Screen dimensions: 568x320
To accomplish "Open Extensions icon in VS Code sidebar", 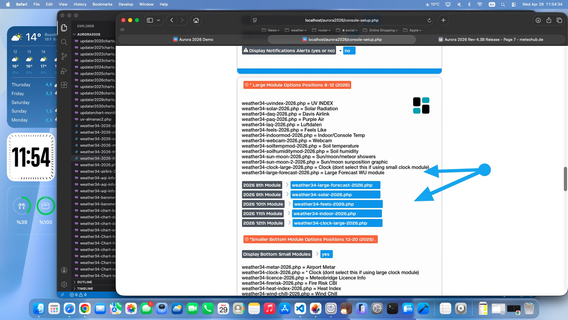I will [x=64, y=85].
